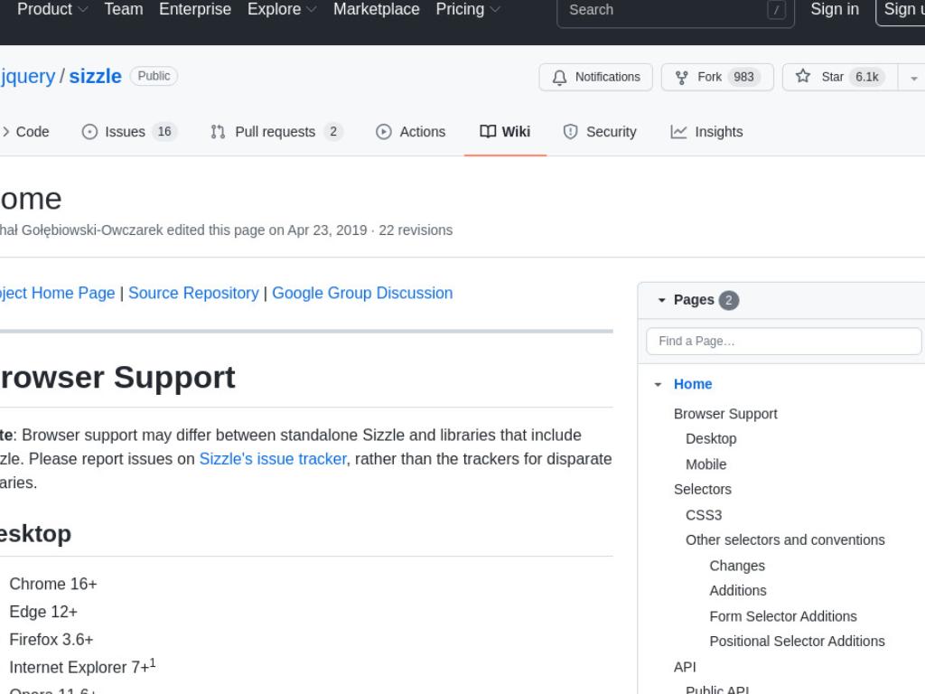Screen dimensions: 925x694
Task: Open Sizzle's issue tracker link
Action: pos(273,459)
